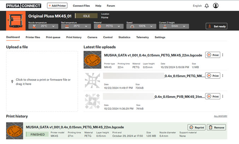239x144 pixels.
Task: Open the MUSHA_GATA file name in latest uploads
Action: 153,55
